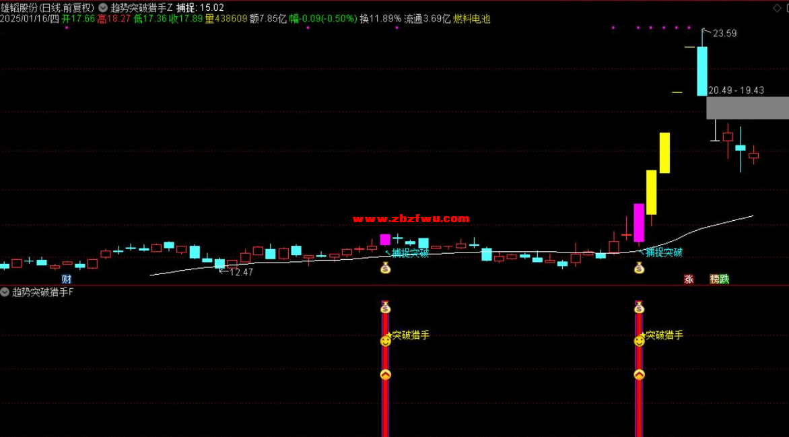Screen dimensions: 789x437
Task: Click the second magenta breakout candle
Action: (x=639, y=223)
